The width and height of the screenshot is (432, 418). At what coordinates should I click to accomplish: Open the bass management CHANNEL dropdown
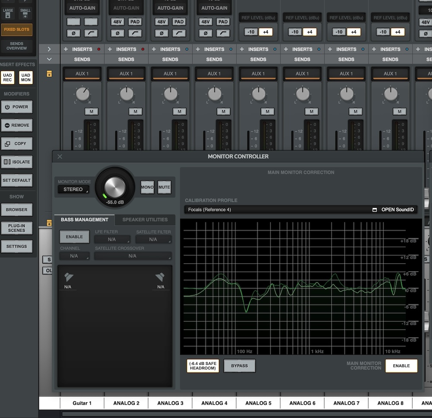tap(74, 256)
